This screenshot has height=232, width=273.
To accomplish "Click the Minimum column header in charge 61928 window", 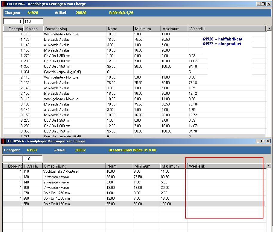I will pyautogui.click(x=147, y=29).
